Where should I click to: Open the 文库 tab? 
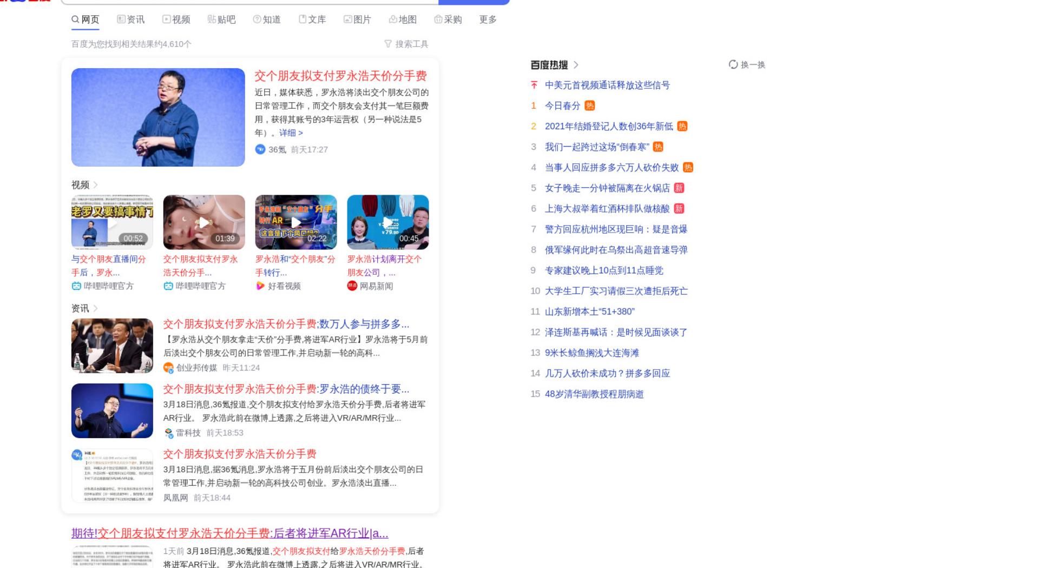[313, 19]
